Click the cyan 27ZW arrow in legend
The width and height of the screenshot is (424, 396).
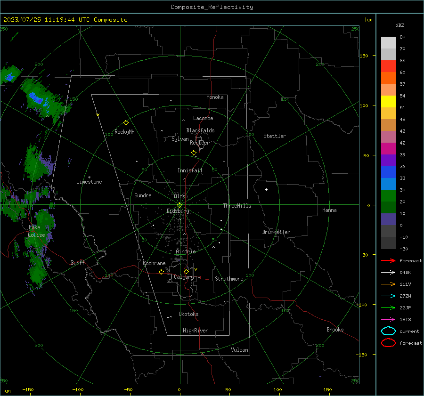(388, 296)
